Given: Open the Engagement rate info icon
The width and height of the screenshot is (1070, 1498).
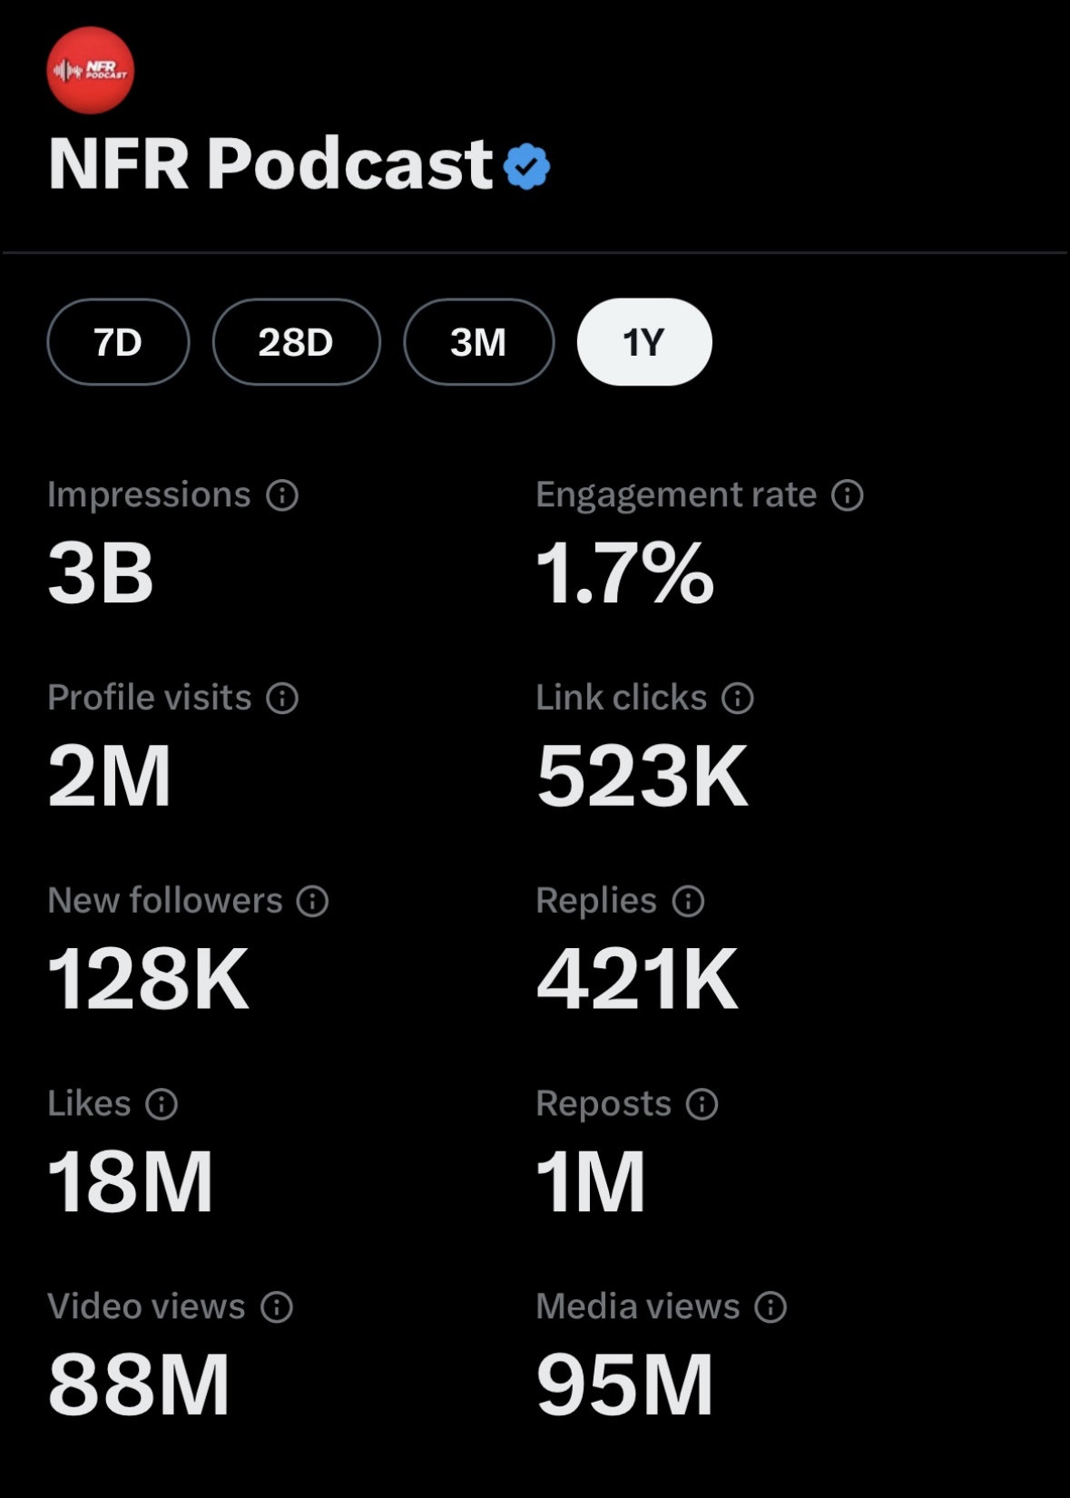Looking at the screenshot, I should 848,495.
